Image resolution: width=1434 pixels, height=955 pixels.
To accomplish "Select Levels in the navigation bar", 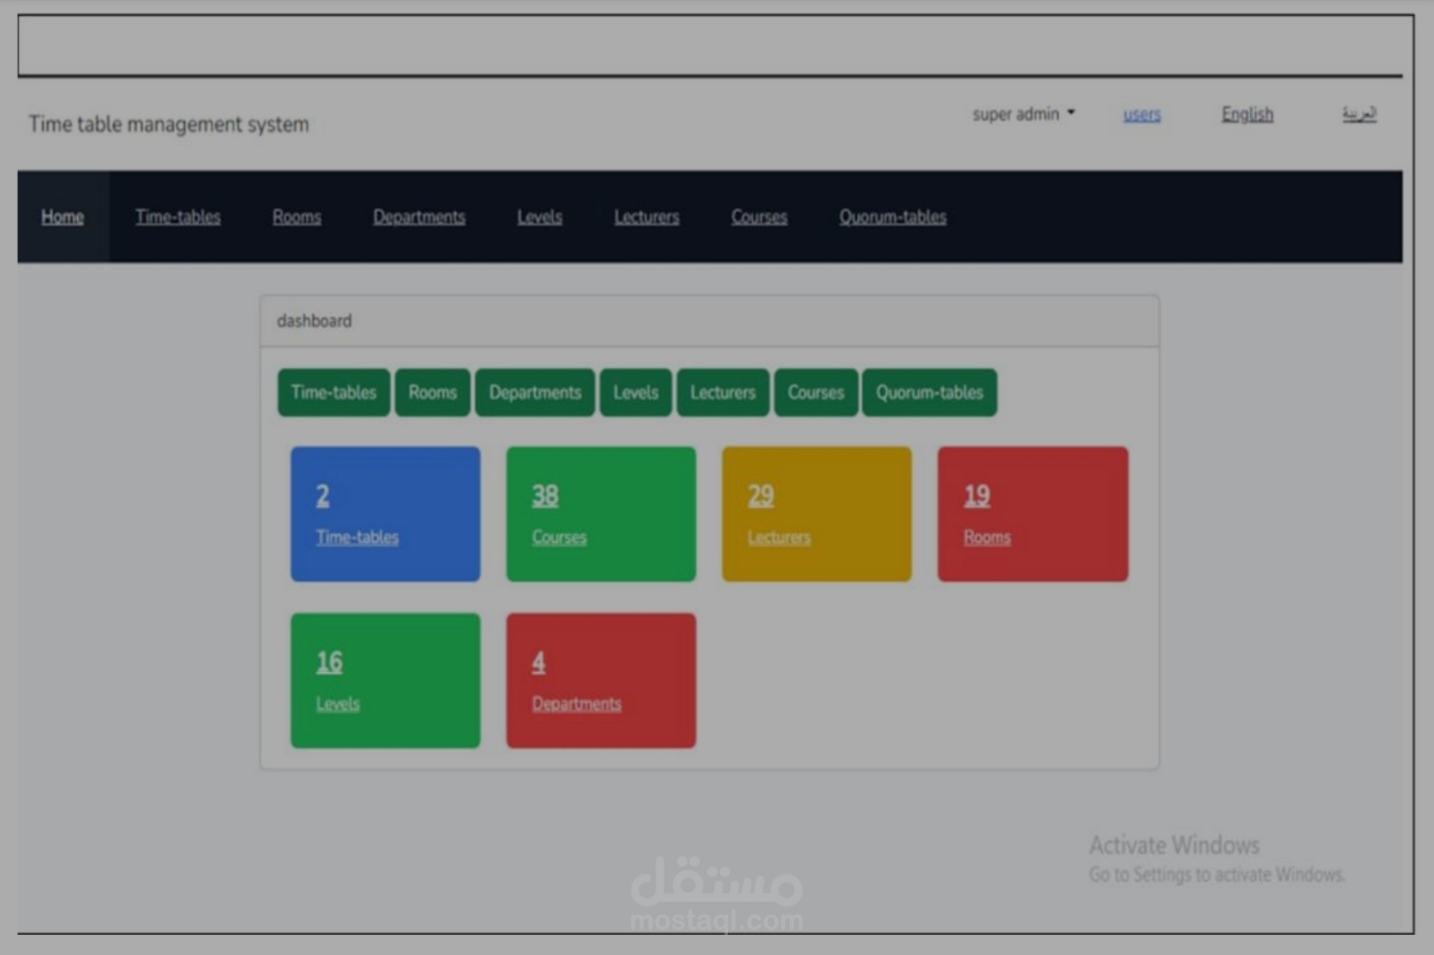I will [x=540, y=217].
